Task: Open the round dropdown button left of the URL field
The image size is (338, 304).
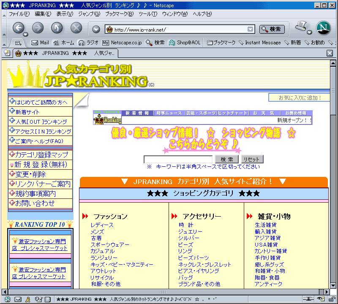Action: tap(96, 29)
